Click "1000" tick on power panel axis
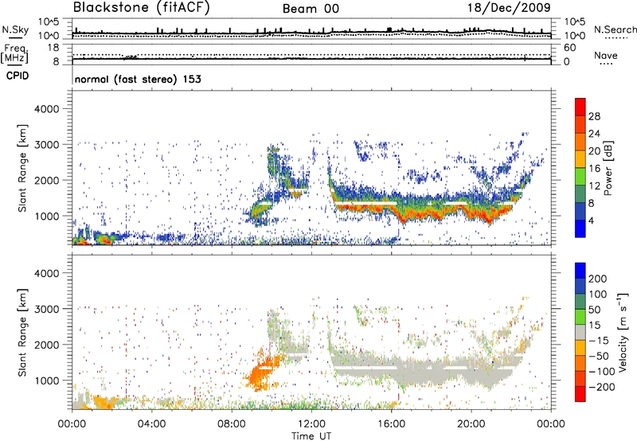The width and height of the screenshot is (637, 441). click(47, 216)
